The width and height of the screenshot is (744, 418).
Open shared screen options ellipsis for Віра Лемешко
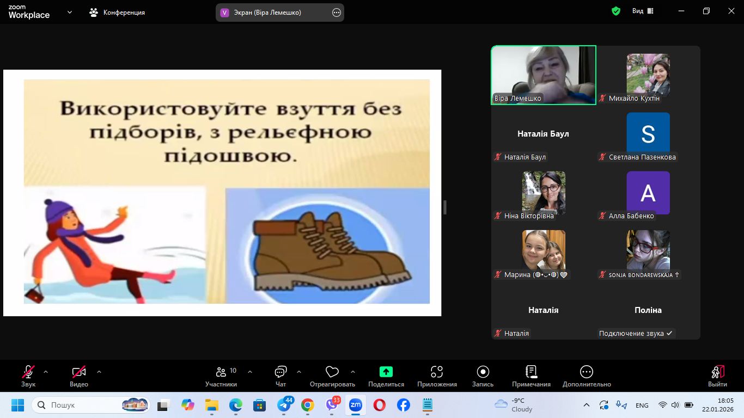(x=337, y=13)
